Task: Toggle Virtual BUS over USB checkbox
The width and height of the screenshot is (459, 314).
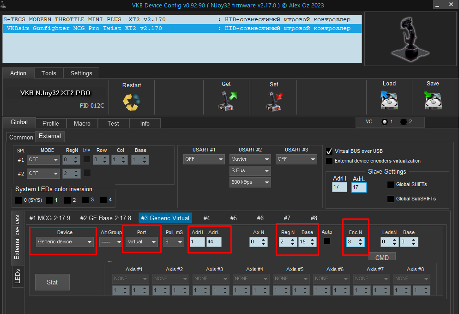Action: pyautogui.click(x=329, y=151)
